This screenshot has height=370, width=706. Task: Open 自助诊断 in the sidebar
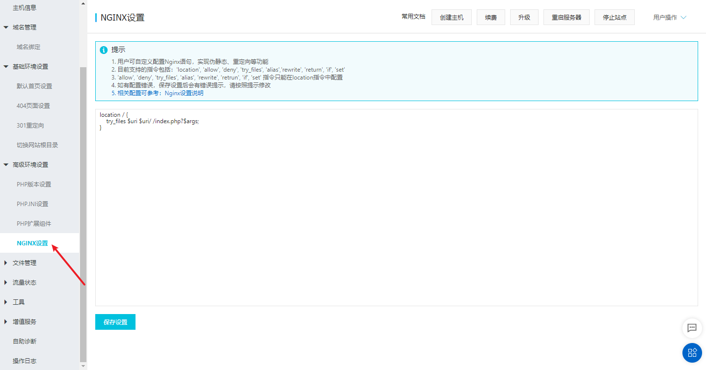pos(25,342)
